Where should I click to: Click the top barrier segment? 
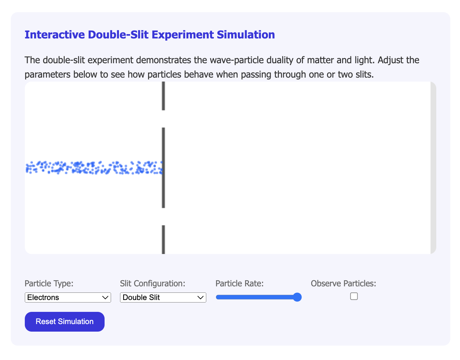coord(164,96)
